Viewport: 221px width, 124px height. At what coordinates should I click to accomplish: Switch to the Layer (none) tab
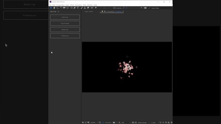point(89,11)
